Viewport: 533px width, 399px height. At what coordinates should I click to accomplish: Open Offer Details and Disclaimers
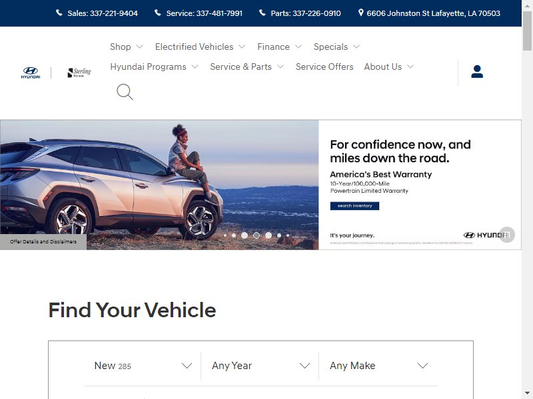[x=43, y=242]
